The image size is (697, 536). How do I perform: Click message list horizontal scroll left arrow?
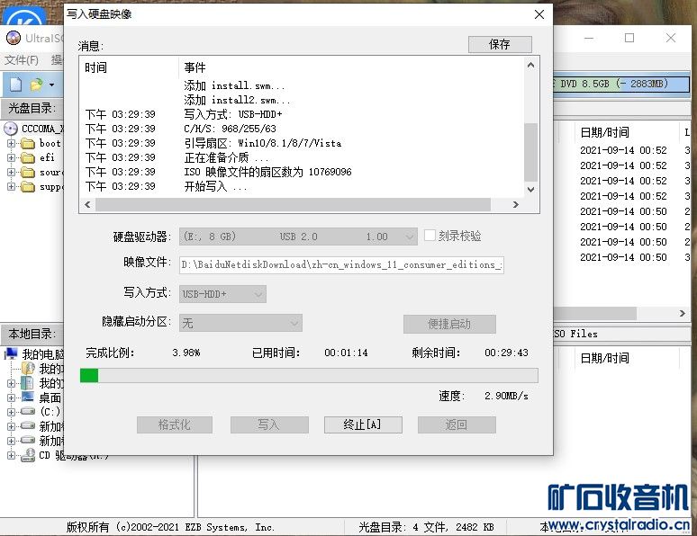(87, 204)
